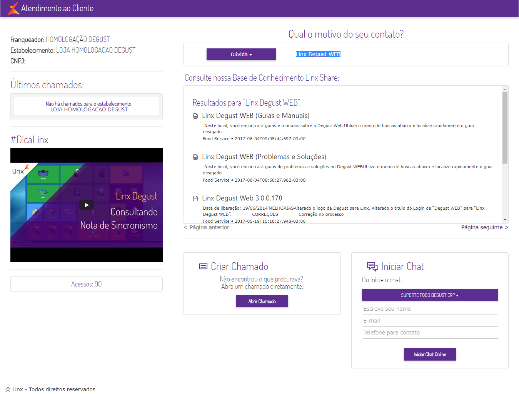Click the Iniciar Chat heading text
Viewport: 519px width, 394px height.
402,267
